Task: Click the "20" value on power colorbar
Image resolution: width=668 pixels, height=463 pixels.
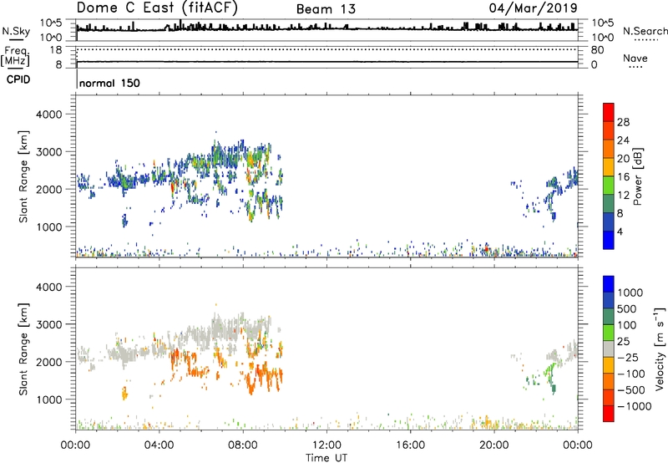Action: pyautogui.click(x=623, y=159)
